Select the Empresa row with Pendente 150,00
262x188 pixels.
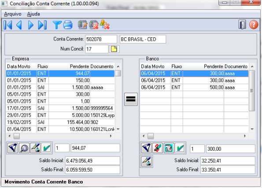click(60, 80)
